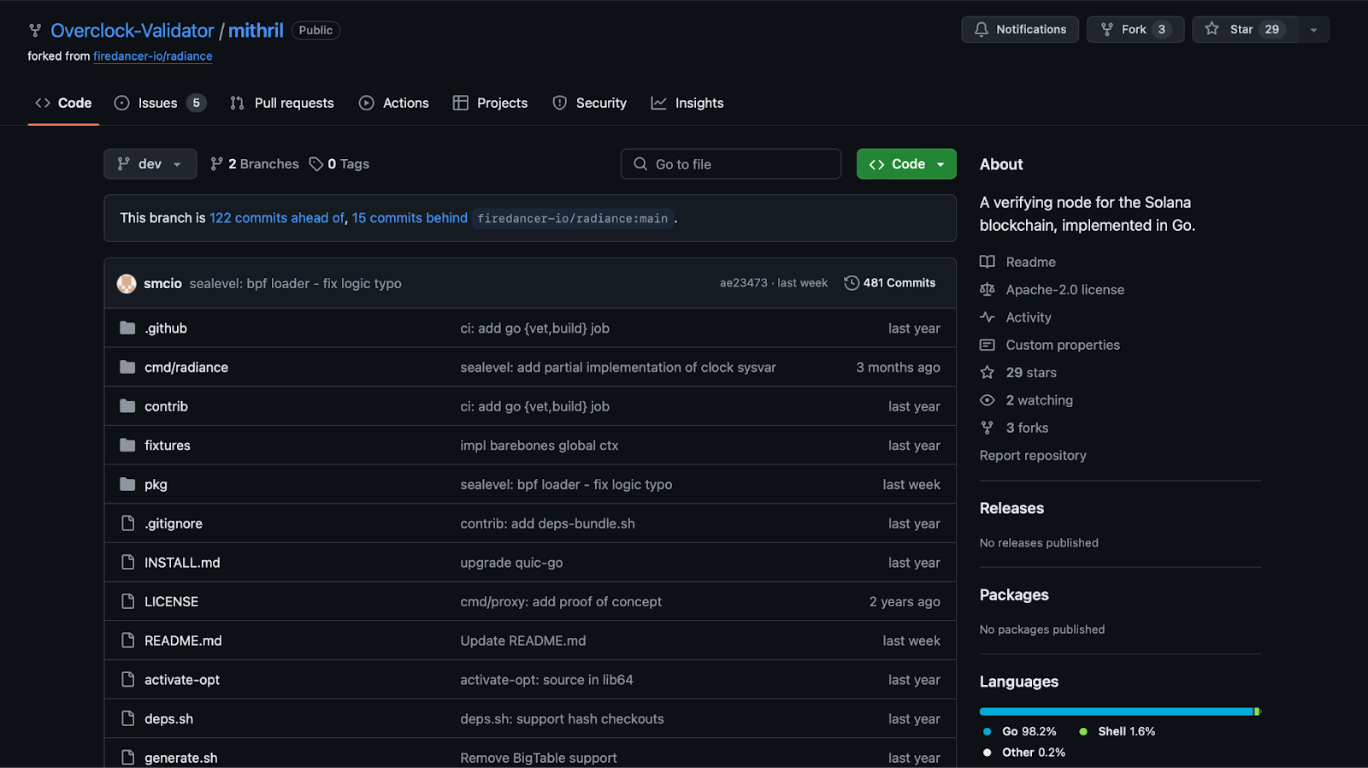This screenshot has height=768, width=1368.
Task: Click the folder icon for cmd/radiance
Action: click(127, 367)
